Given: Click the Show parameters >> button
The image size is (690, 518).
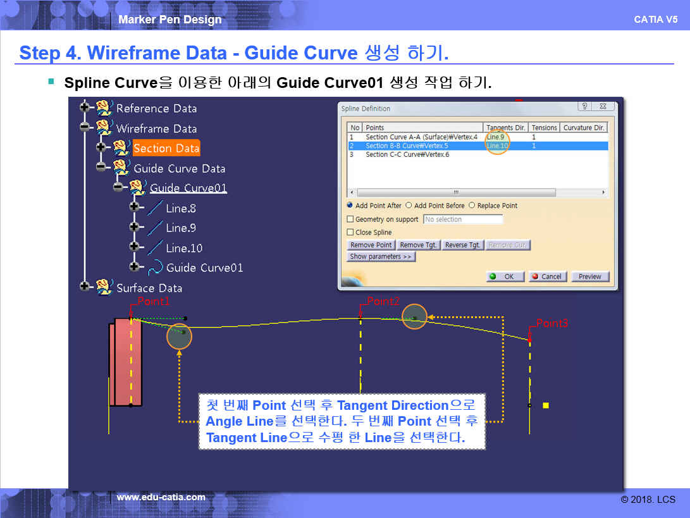Looking at the screenshot, I should point(381,257).
